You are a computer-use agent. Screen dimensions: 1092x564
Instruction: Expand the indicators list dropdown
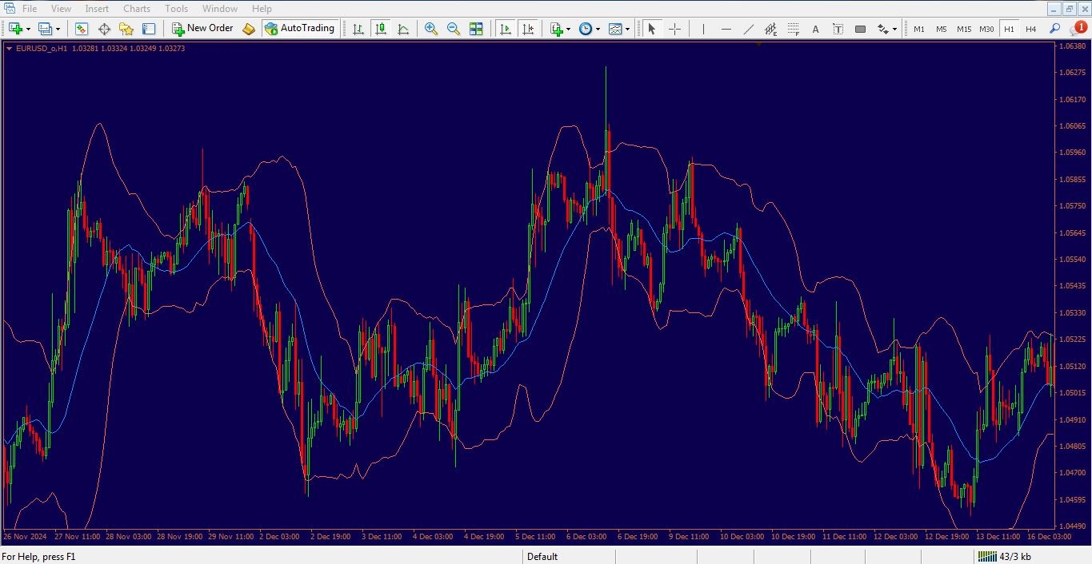(x=568, y=29)
